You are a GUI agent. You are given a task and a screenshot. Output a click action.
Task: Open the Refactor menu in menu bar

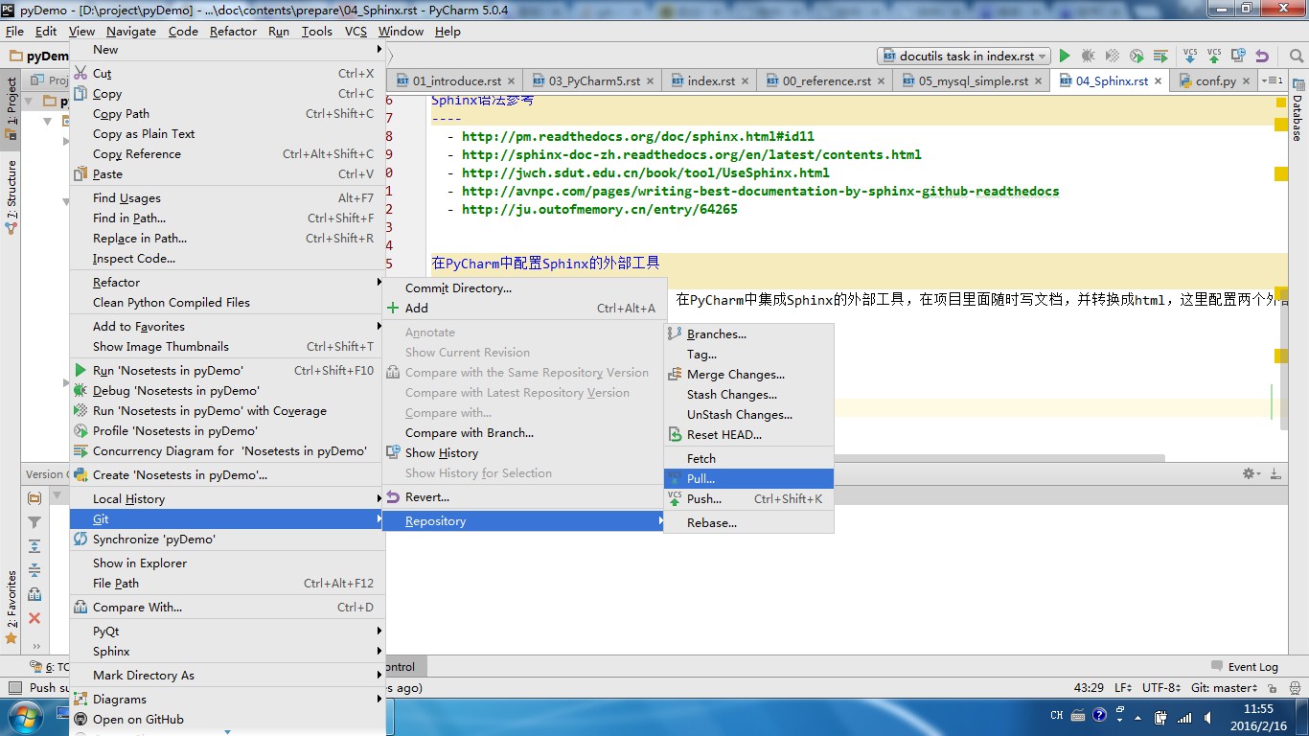[x=233, y=32]
